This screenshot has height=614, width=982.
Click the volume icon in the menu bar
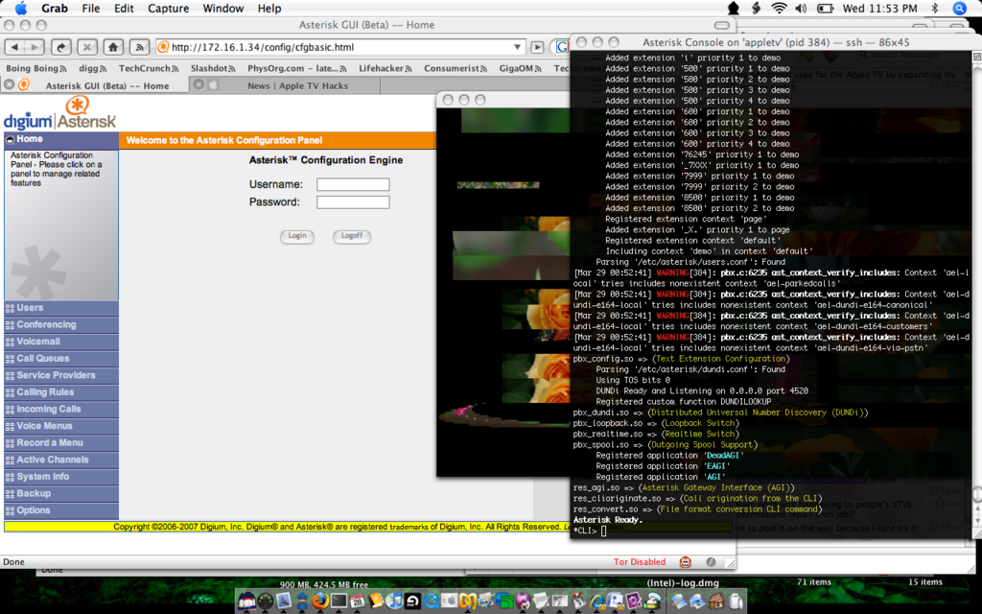click(802, 9)
